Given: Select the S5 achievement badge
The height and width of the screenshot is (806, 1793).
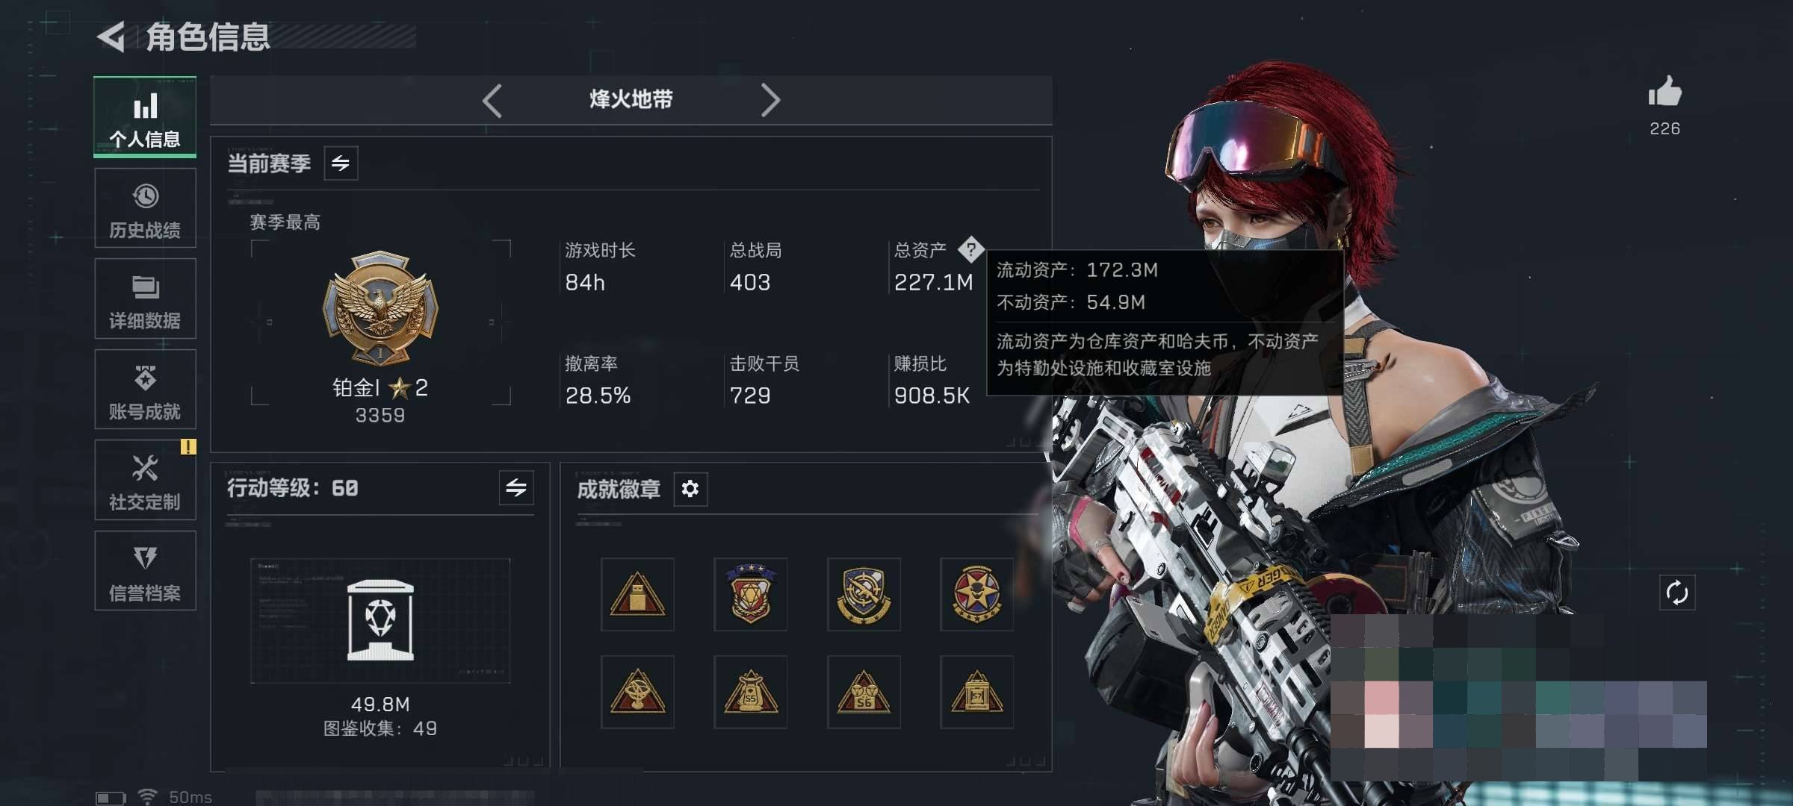Looking at the screenshot, I should point(751,692).
